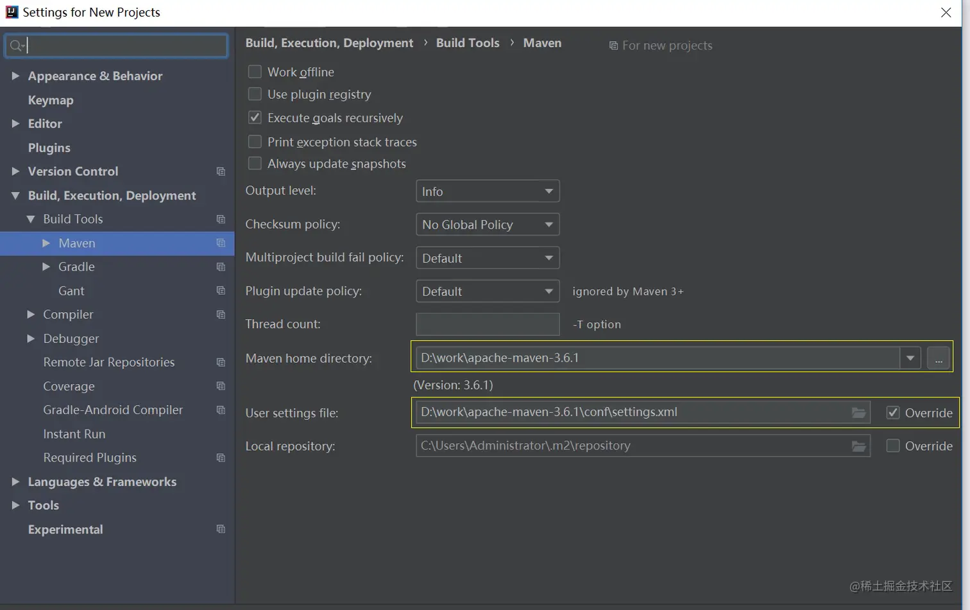Open the Output level dropdown
Viewport: 970px width, 610px height.
coord(488,191)
